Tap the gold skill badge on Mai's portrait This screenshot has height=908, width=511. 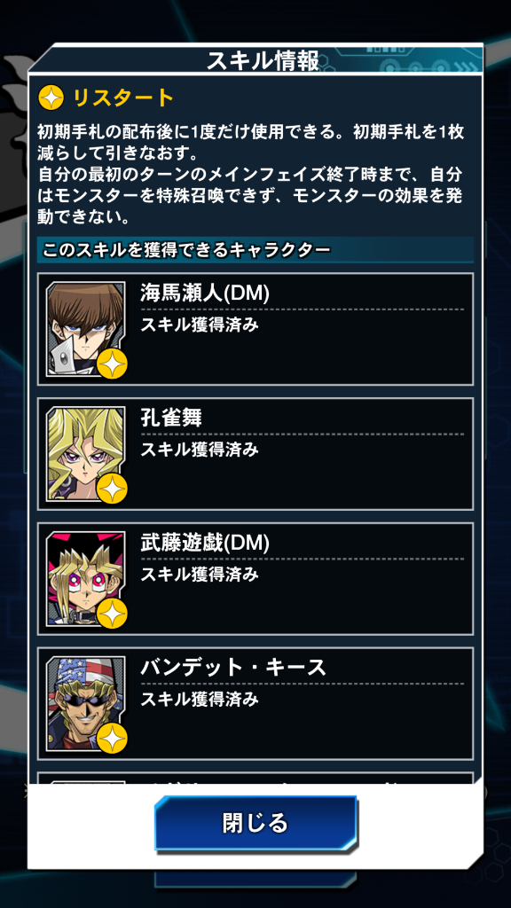tap(112, 489)
